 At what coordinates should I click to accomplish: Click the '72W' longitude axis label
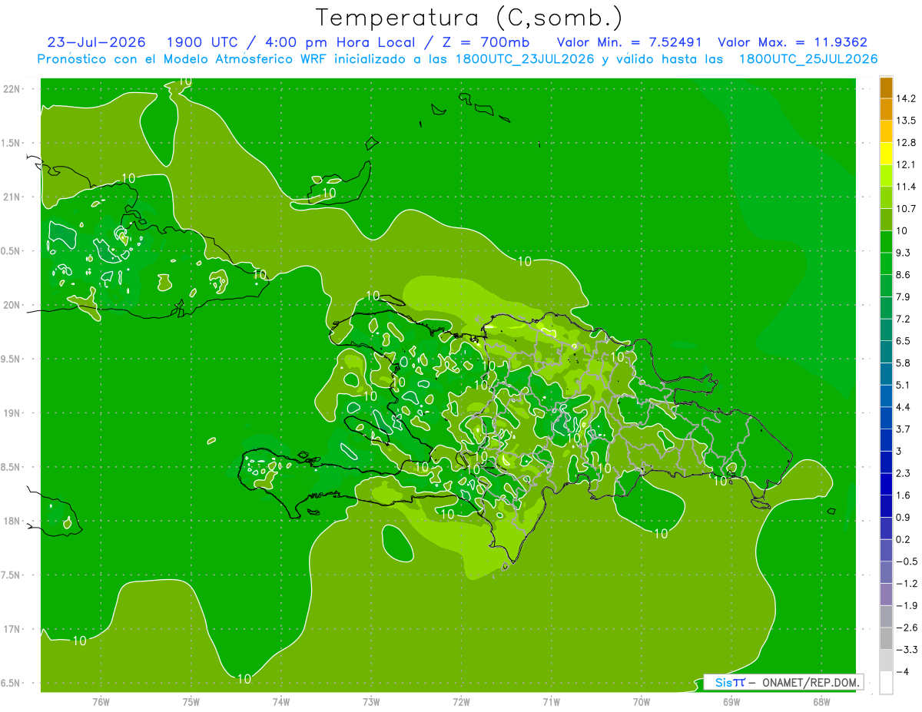click(x=461, y=701)
